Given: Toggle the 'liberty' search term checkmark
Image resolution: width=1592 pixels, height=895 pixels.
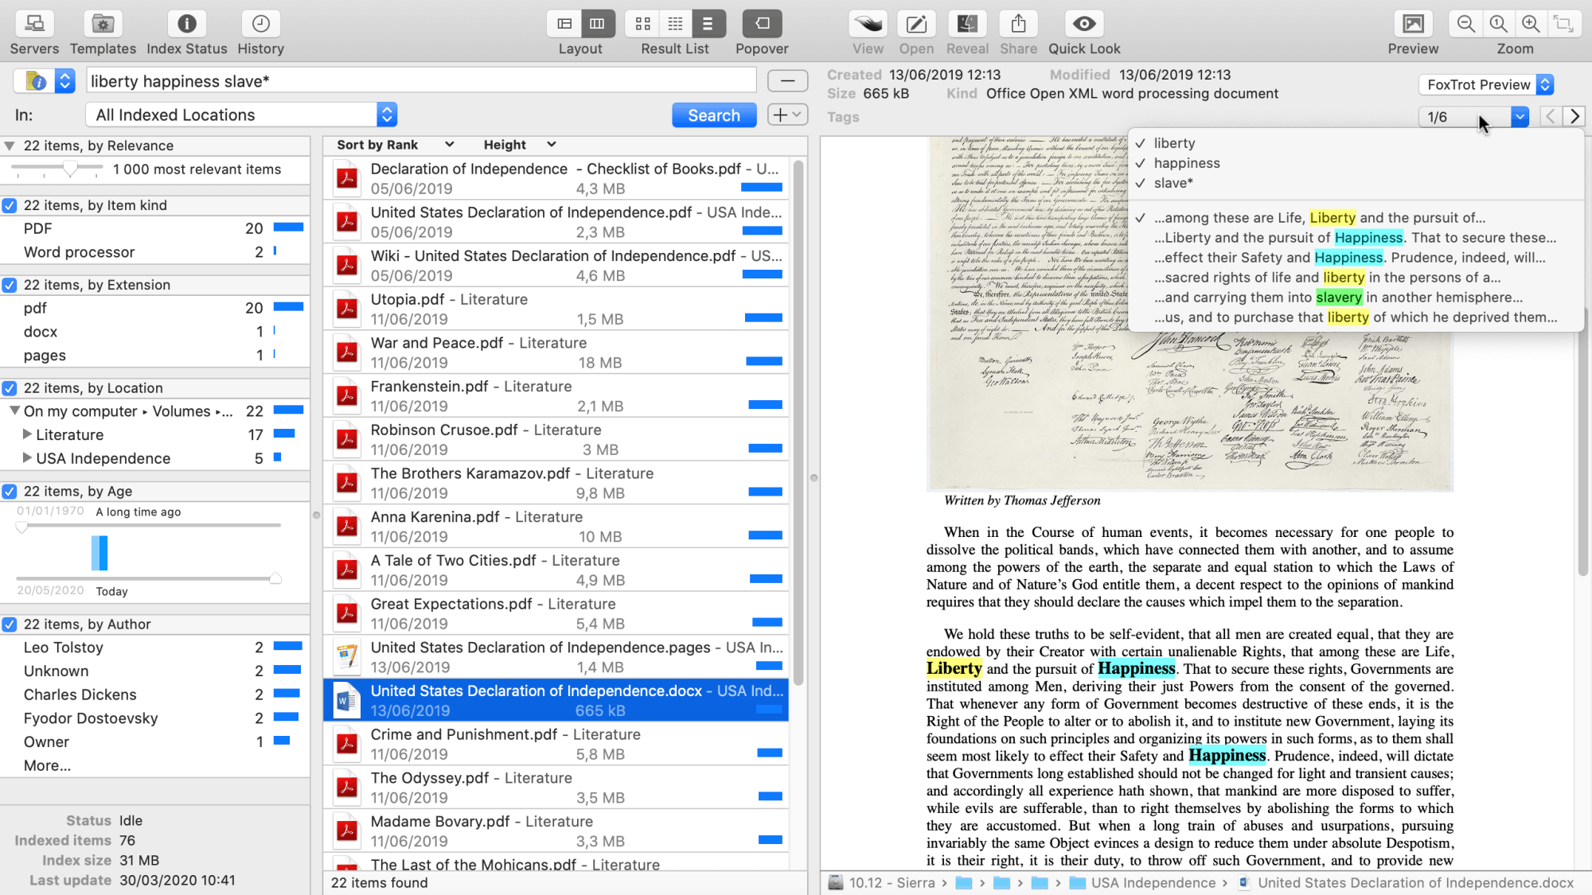Looking at the screenshot, I should tap(1141, 143).
